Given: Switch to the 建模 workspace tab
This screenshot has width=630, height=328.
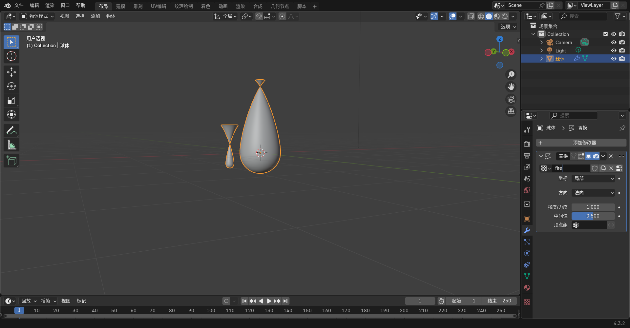Looking at the screenshot, I should coord(120,6).
